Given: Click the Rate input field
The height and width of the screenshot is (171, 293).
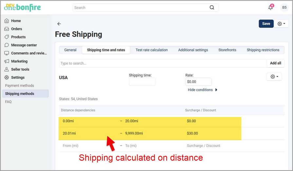Looking at the screenshot, I should pyautogui.click(x=198, y=82).
